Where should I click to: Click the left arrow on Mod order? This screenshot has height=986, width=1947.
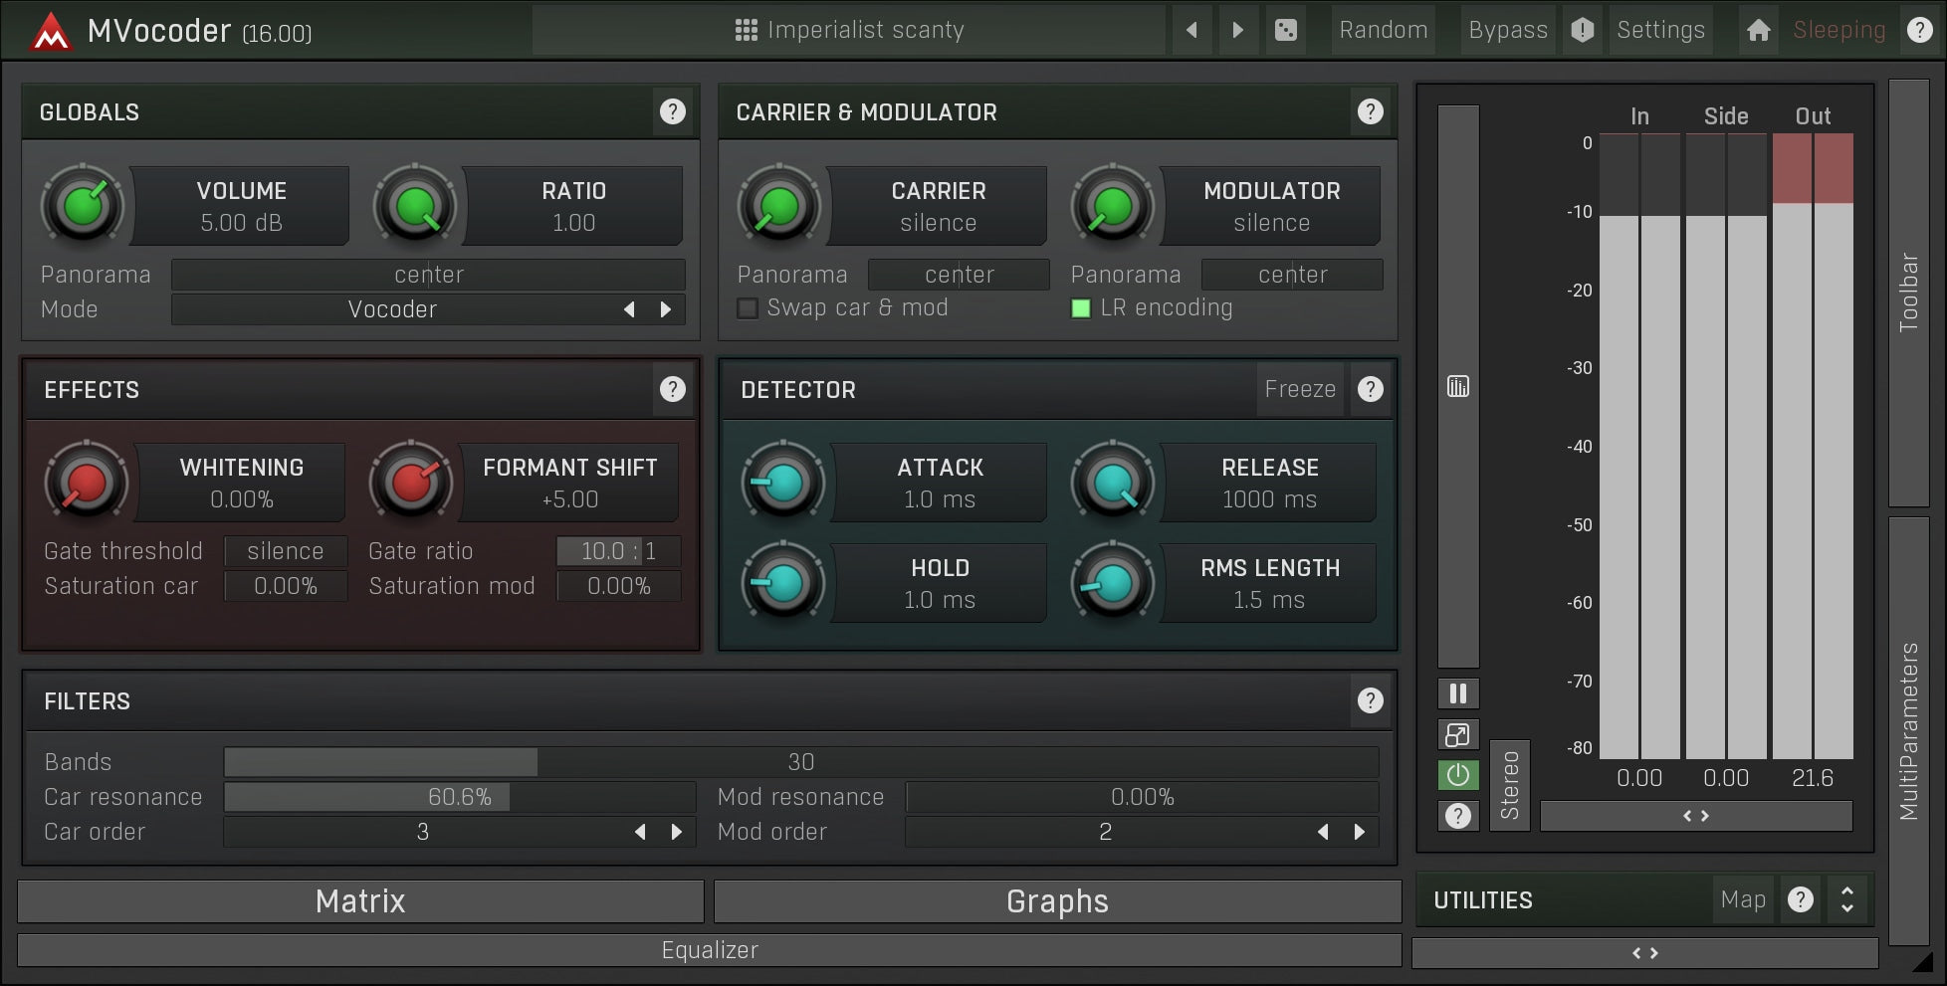click(x=1323, y=832)
